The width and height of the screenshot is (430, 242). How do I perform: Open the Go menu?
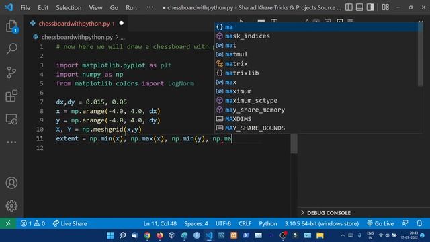coord(114,7)
